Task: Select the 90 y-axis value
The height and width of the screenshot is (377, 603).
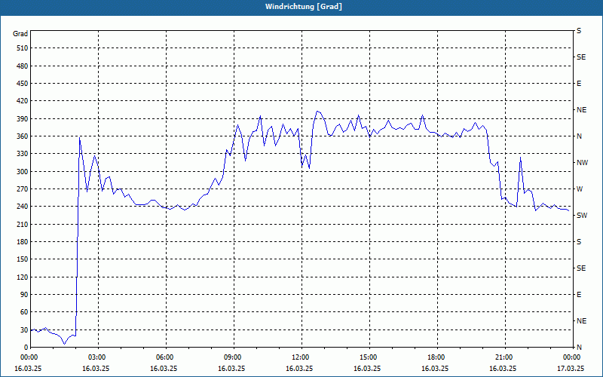Action: click(23, 295)
